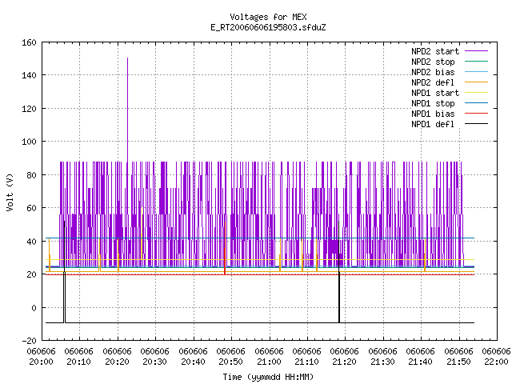Click the 21:30 time tick label
This screenshot has height=384, width=512.
(382, 362)
